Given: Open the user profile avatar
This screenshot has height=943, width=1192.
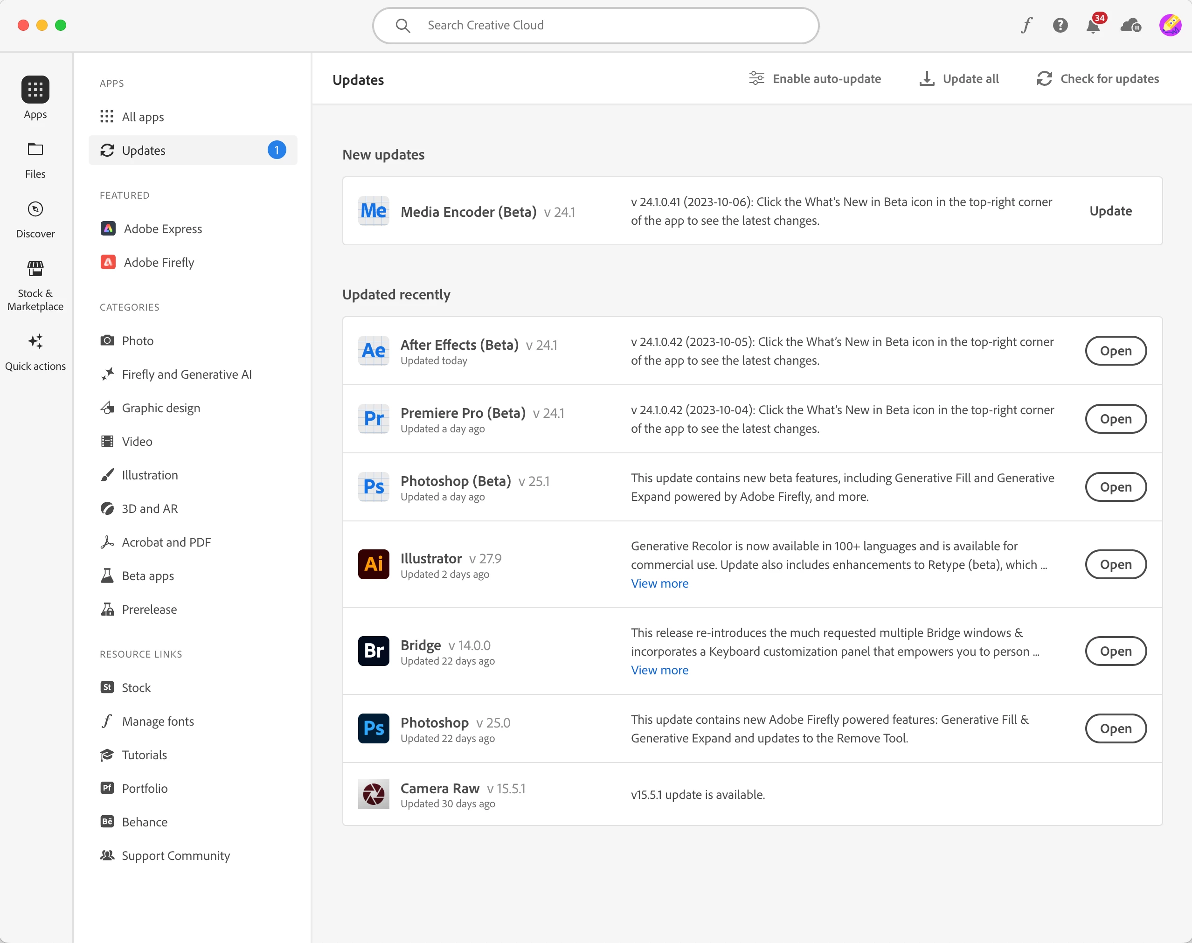Looking at the screenshot, I should [1169, 25].
